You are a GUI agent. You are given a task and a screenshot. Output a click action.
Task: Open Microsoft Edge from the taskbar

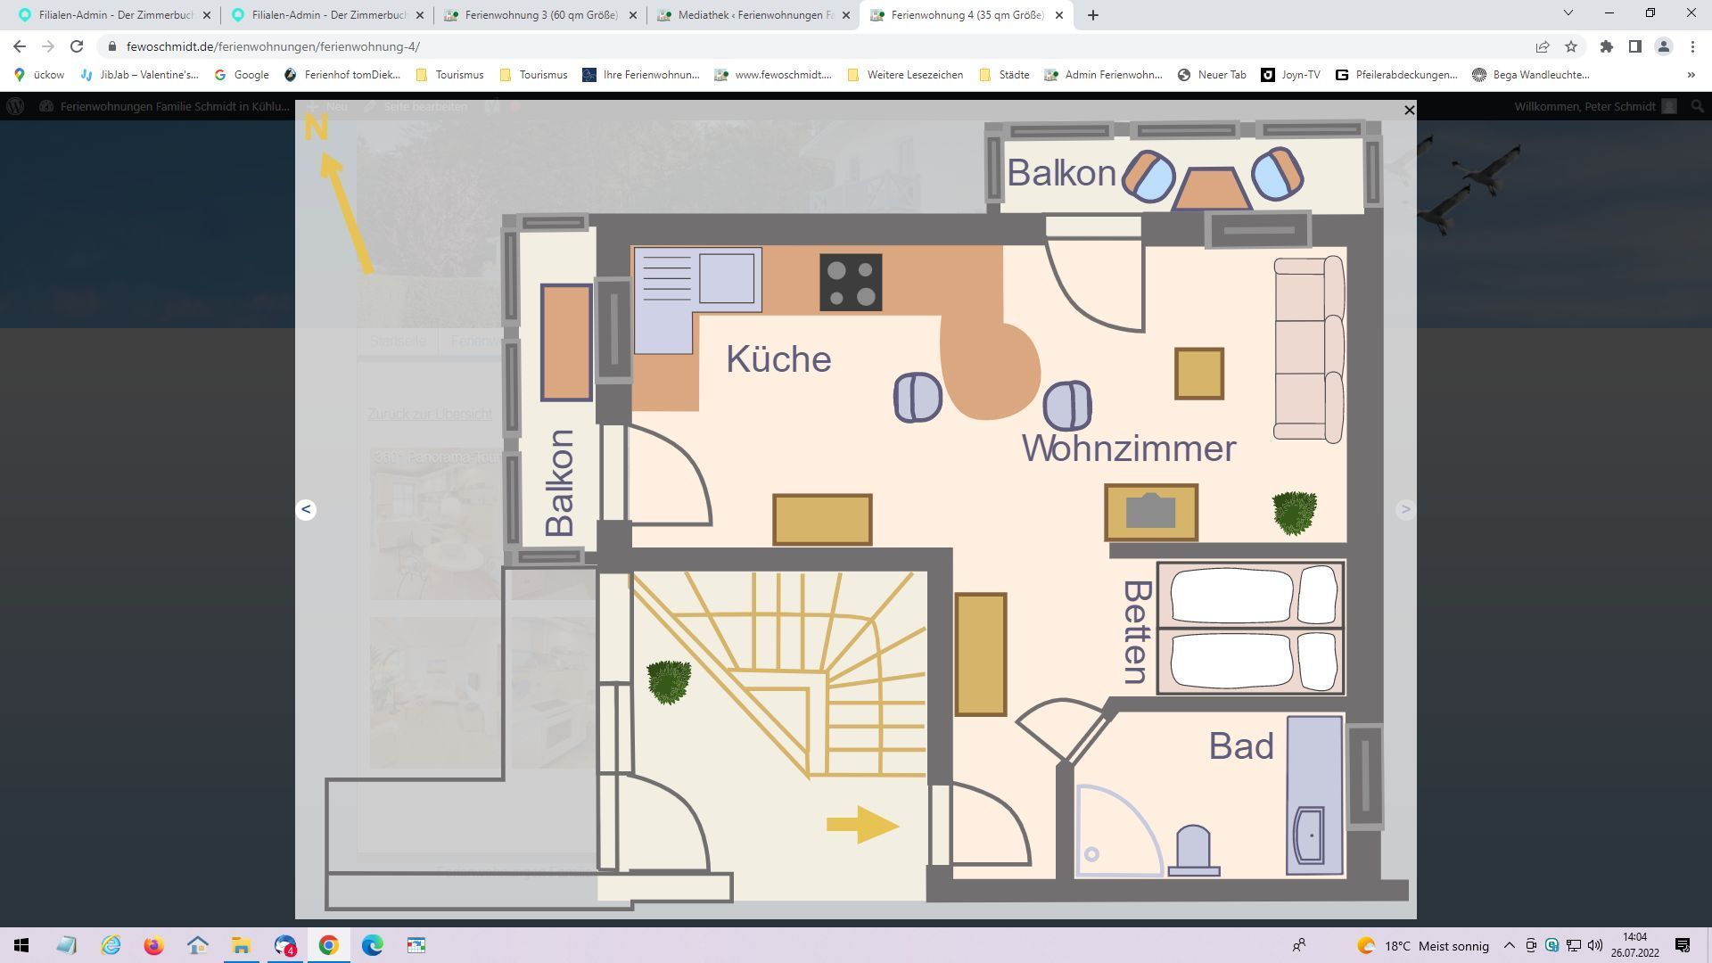point(373,945)
